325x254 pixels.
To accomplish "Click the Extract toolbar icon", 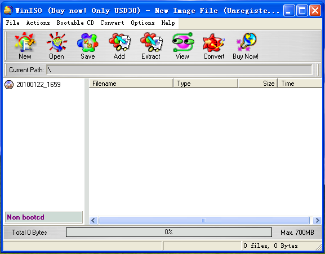I will point(151,46).
